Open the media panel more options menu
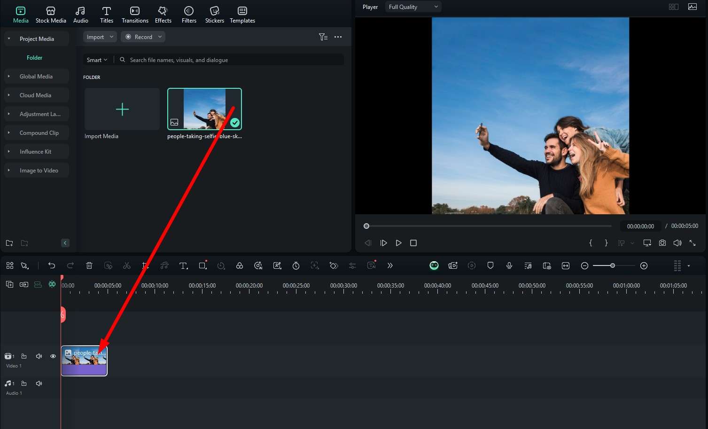708x429 pixels. pos(338,37)
